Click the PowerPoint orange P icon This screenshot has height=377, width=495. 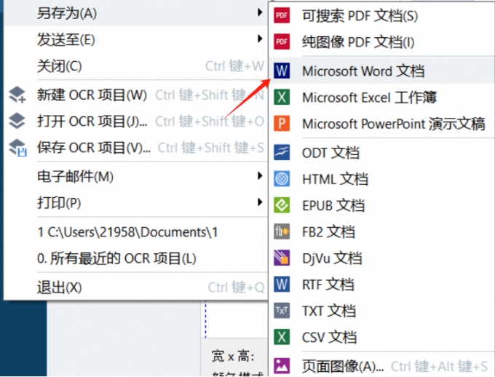282,124
